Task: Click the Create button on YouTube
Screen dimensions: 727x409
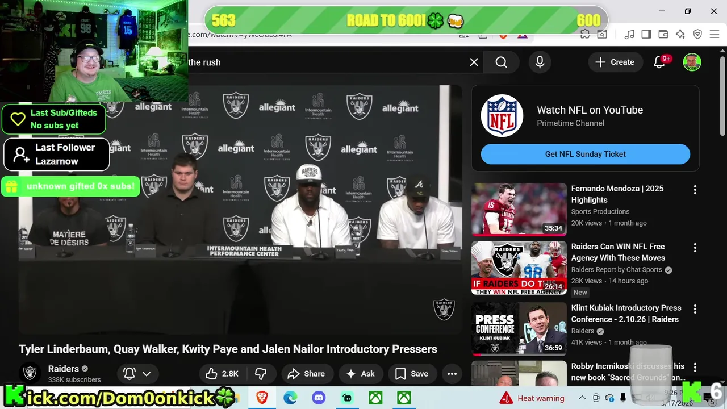Action: click(615, 62)
